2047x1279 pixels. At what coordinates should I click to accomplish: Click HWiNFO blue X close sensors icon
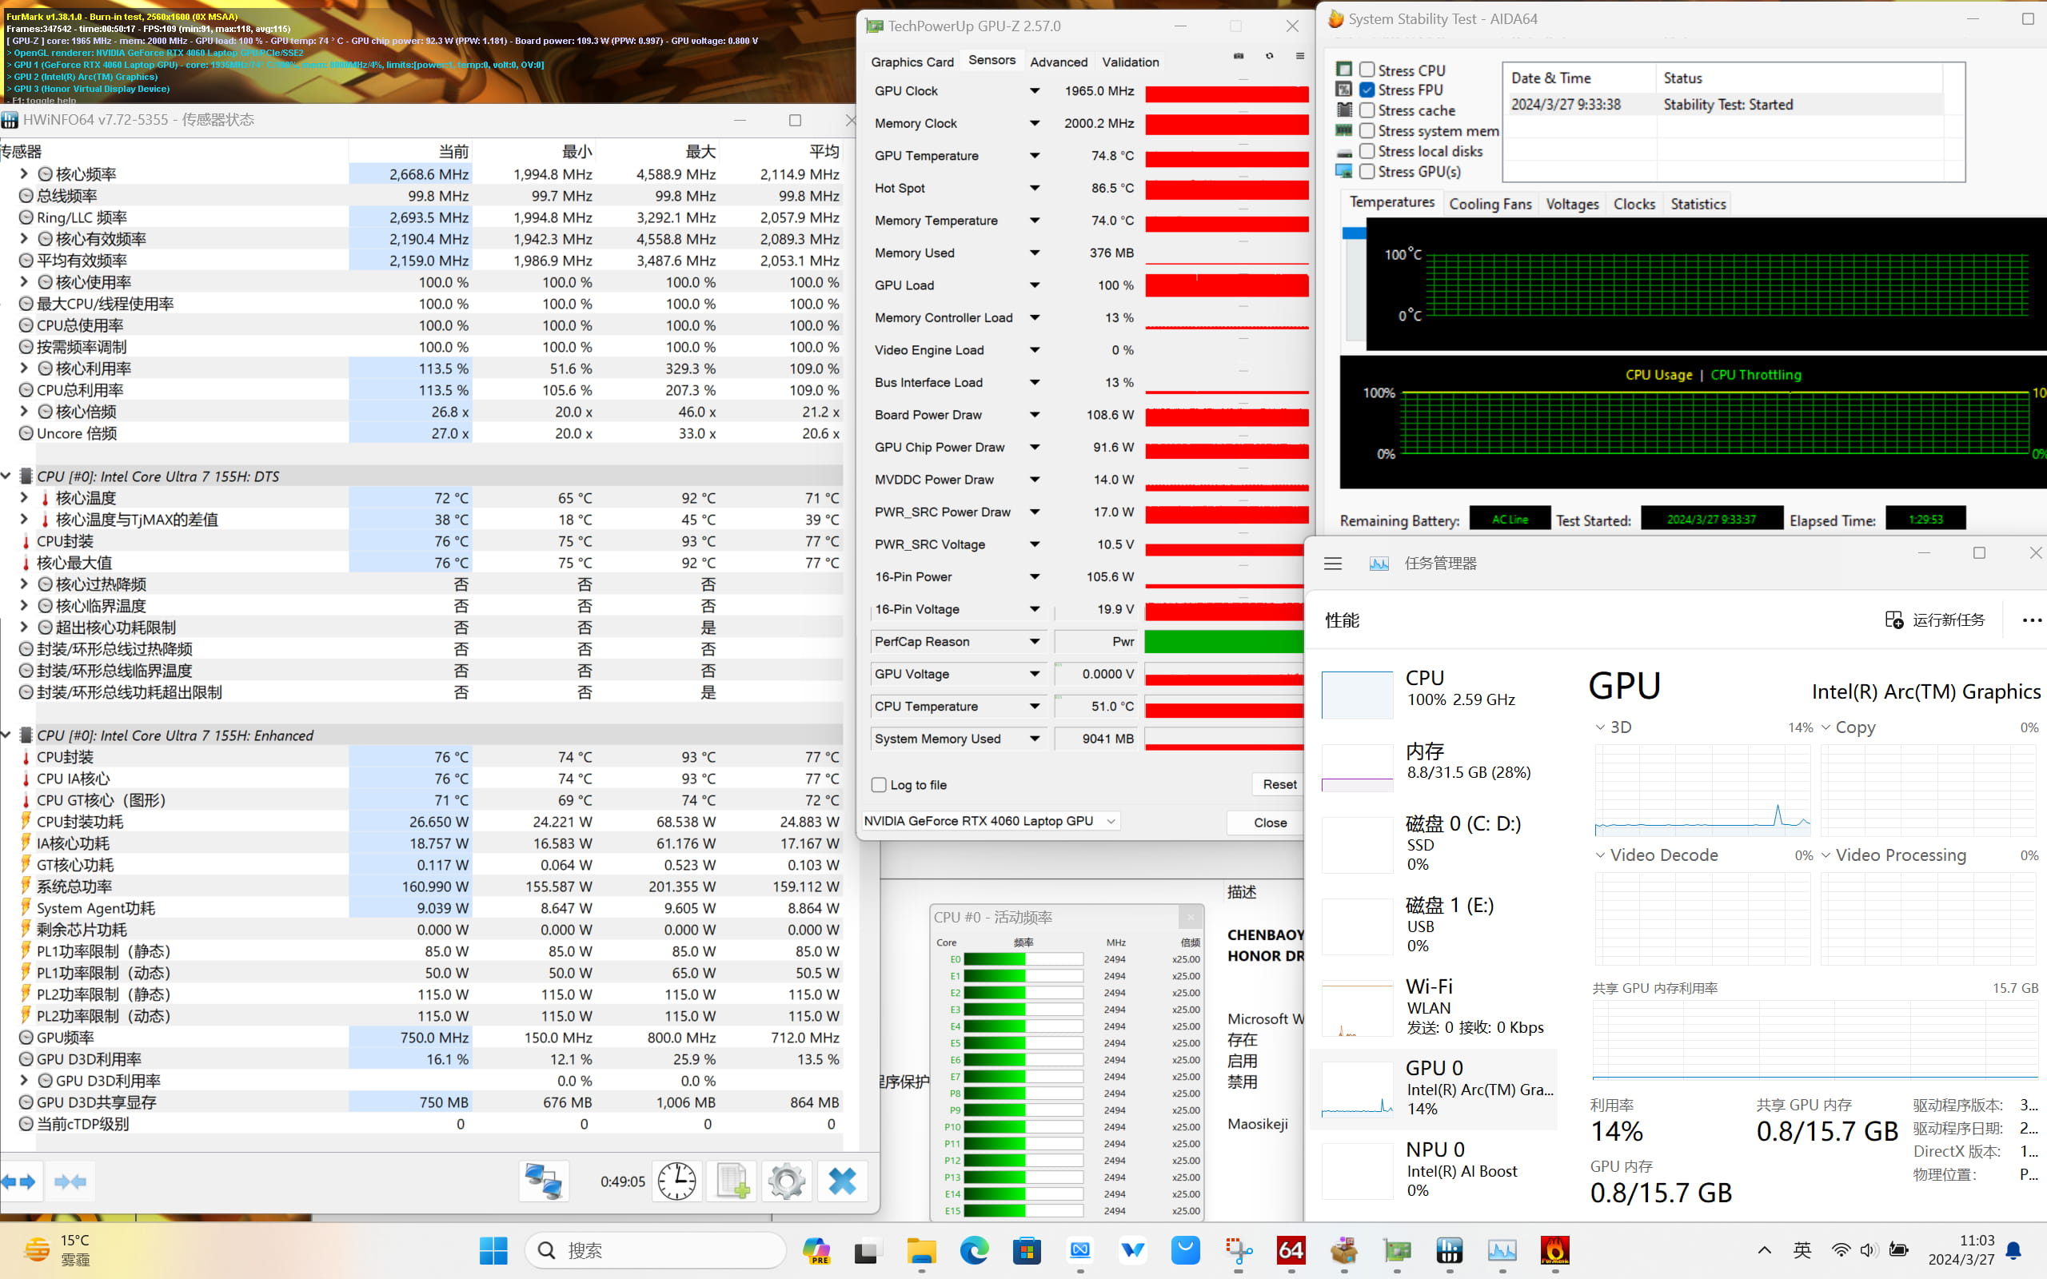click(843, 1181)
